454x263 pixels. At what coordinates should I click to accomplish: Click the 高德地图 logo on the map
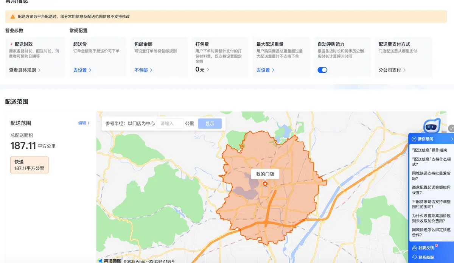click(110, 260)
